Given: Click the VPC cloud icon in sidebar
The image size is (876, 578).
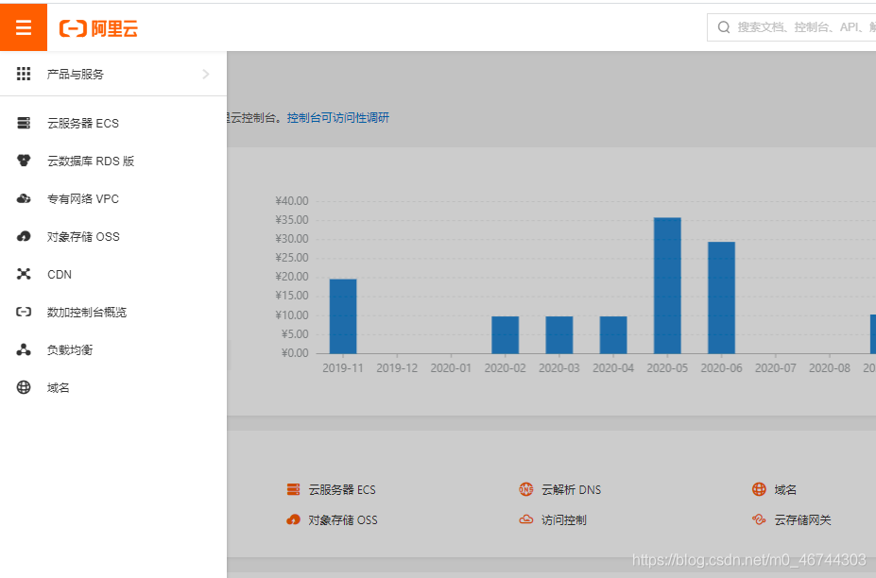Looking at the screenshot, I should 24,199.
